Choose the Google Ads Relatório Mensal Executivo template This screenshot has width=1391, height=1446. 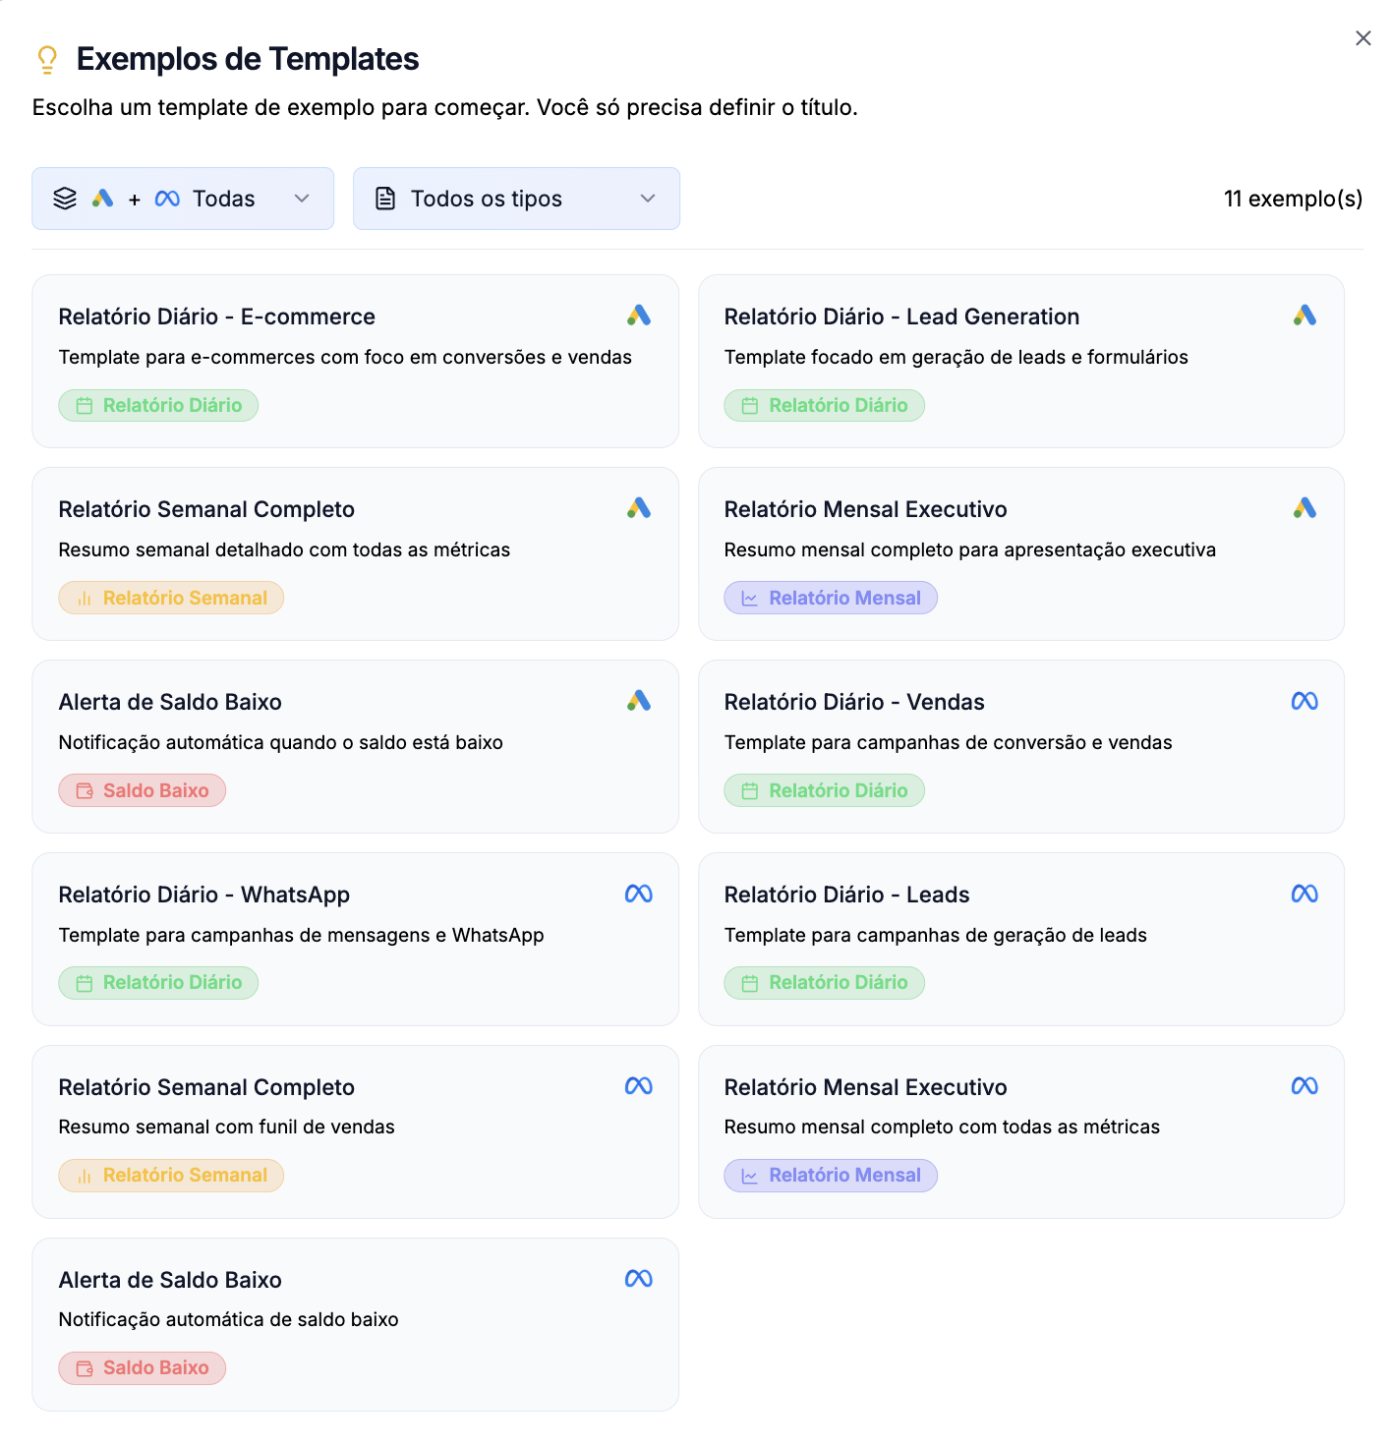(x=1020, y=552)
